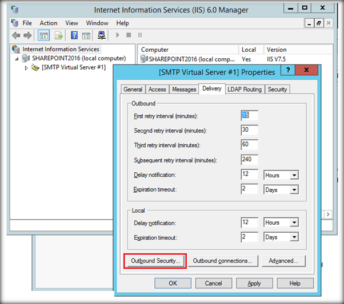This screenshot has width=344, height=304.
Task: Click the Local column header
Action: 251,50
